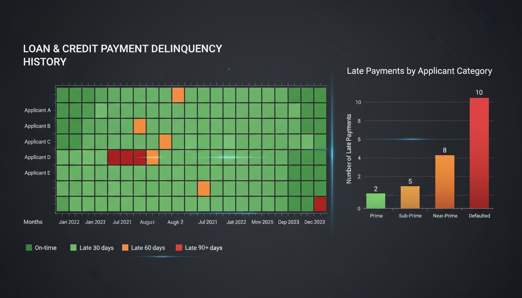Click the Number of Late Payments axis label
This screenshot has height=298, width=522.
348,147
